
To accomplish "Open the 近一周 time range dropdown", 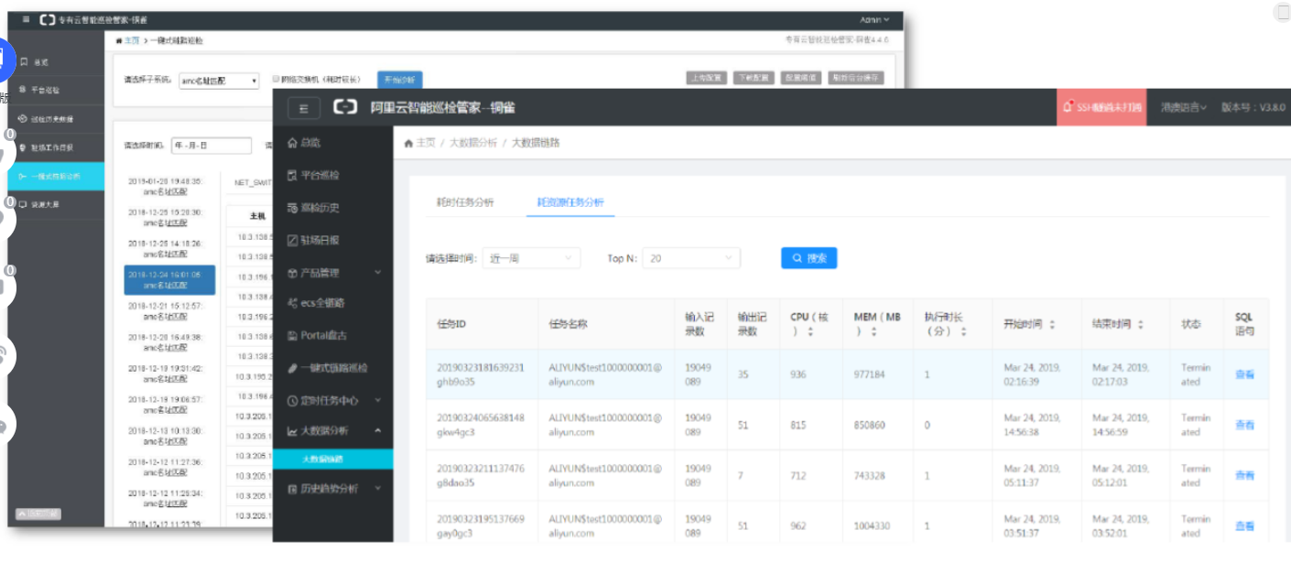I will [531, 258].
